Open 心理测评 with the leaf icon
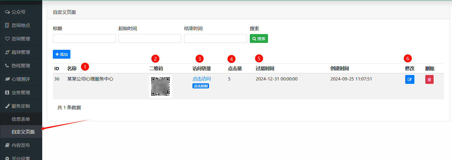The image size is (452, 160). [x=21, y=79]
